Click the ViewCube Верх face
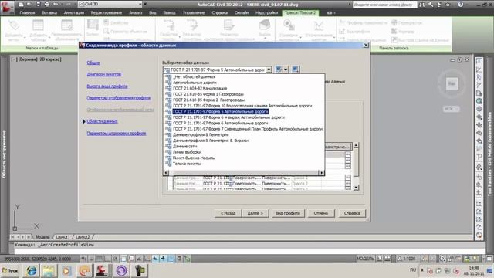 coord(452,84)
